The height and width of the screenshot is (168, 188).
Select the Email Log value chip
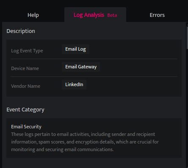(x=75, y=49)
